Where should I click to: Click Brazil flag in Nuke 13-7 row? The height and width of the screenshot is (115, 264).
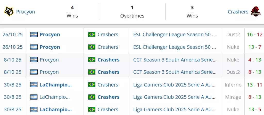pos(92,47)
